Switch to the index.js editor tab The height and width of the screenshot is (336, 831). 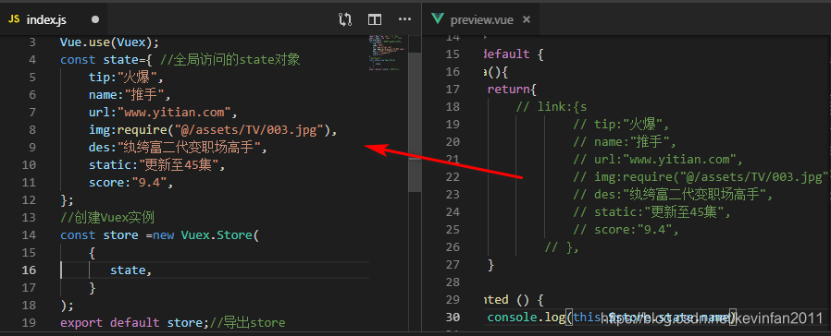[x=55, y=19]
